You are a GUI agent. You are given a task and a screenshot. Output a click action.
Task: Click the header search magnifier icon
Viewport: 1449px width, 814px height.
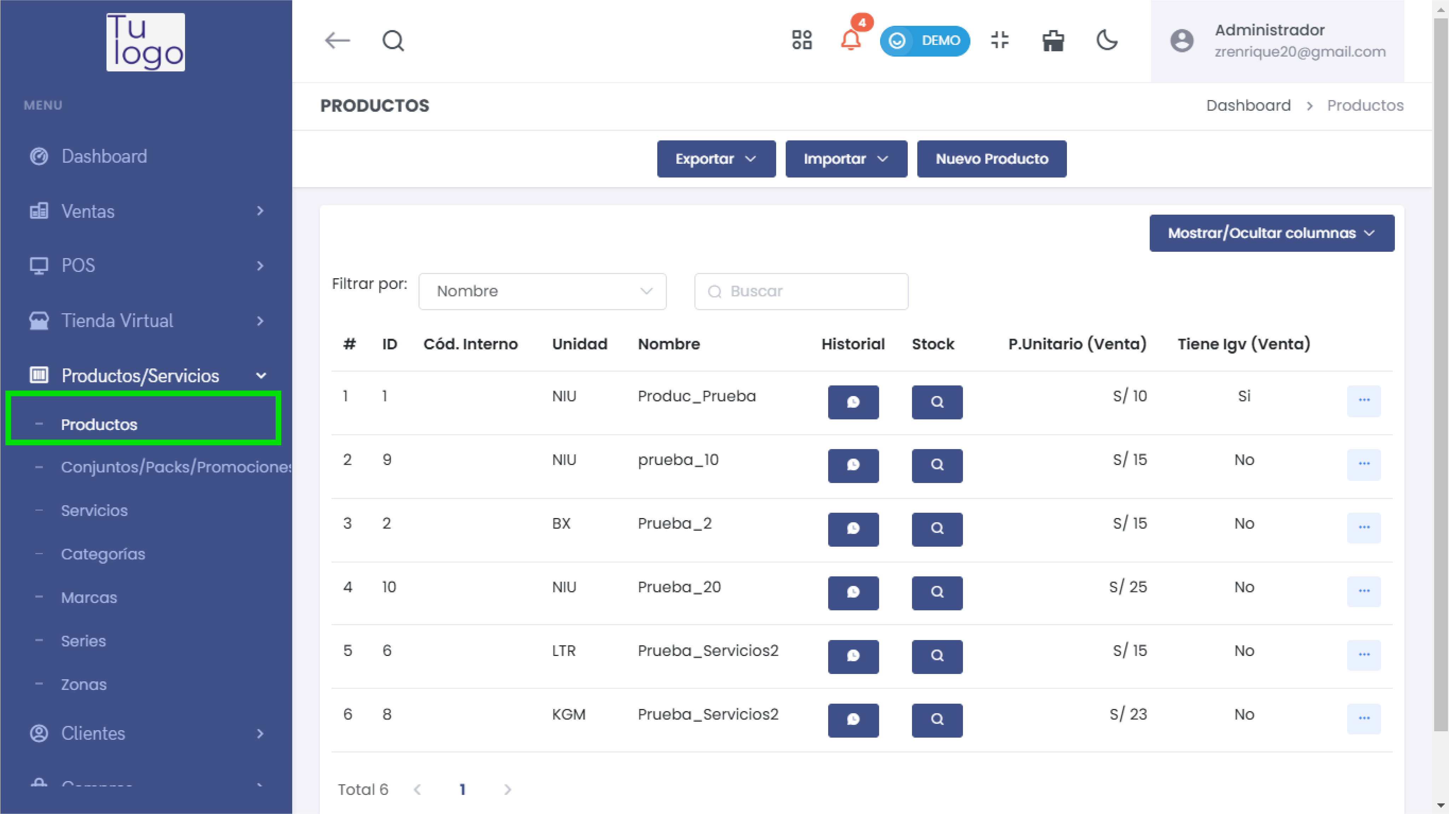[x=393, y=40]
